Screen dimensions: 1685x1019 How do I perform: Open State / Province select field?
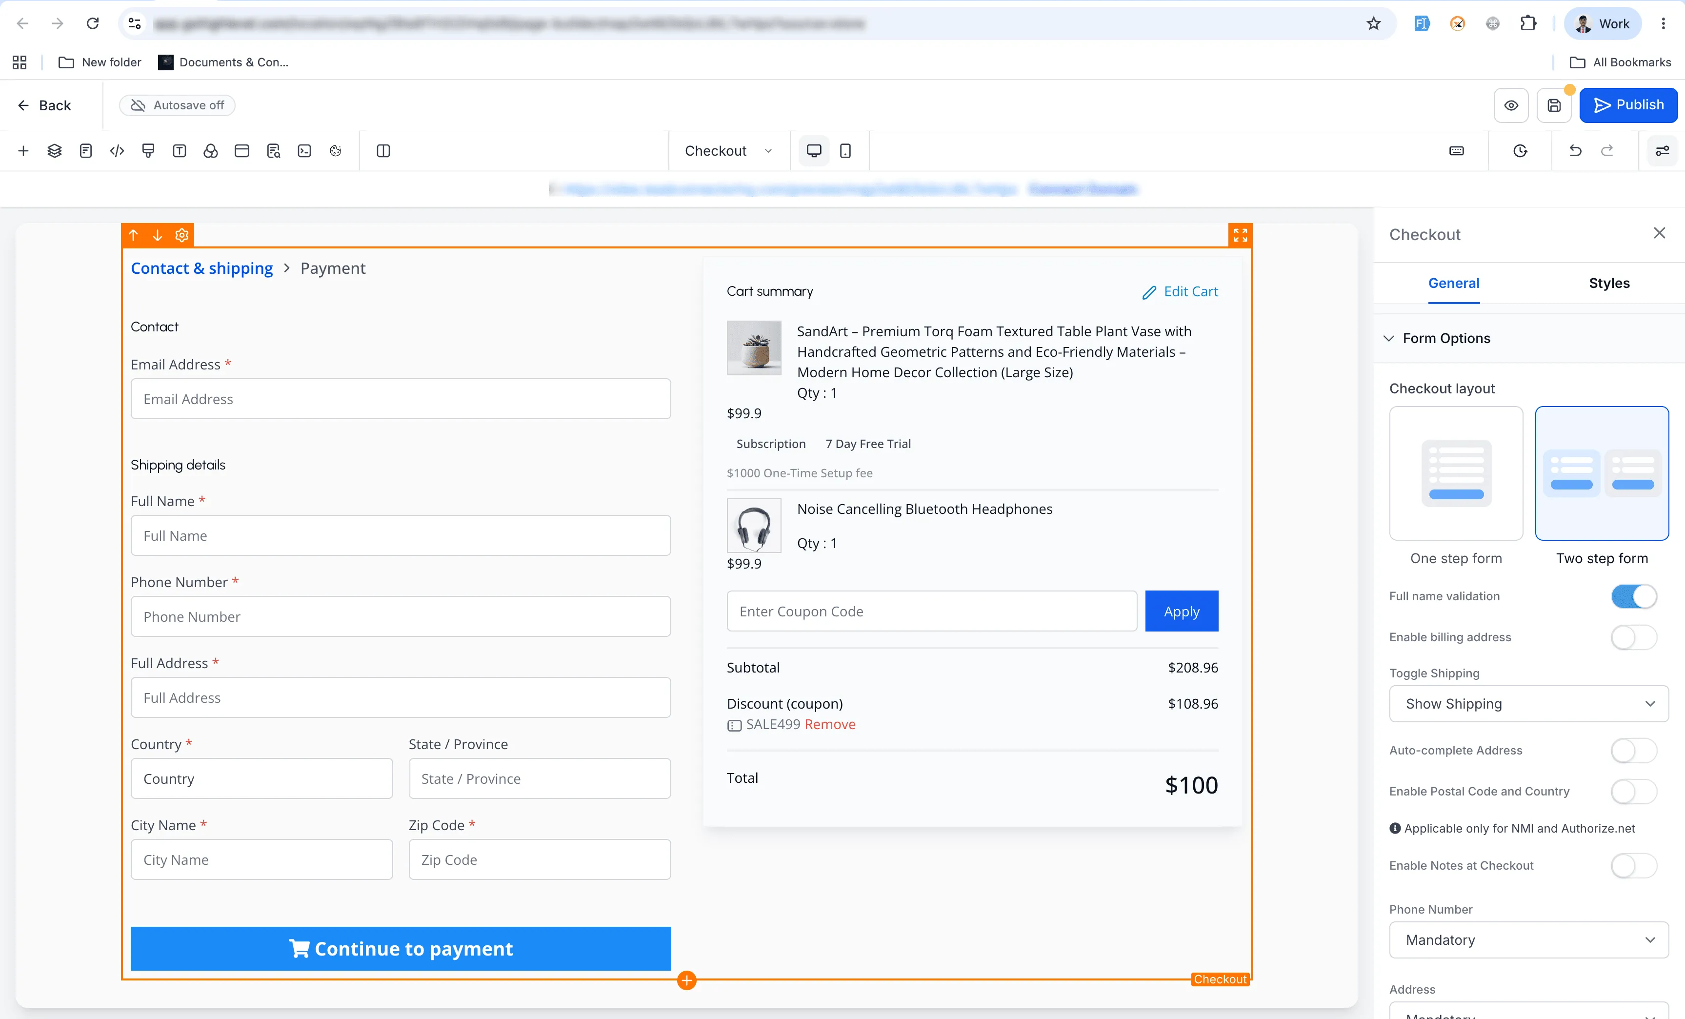(x=540, y=778)
